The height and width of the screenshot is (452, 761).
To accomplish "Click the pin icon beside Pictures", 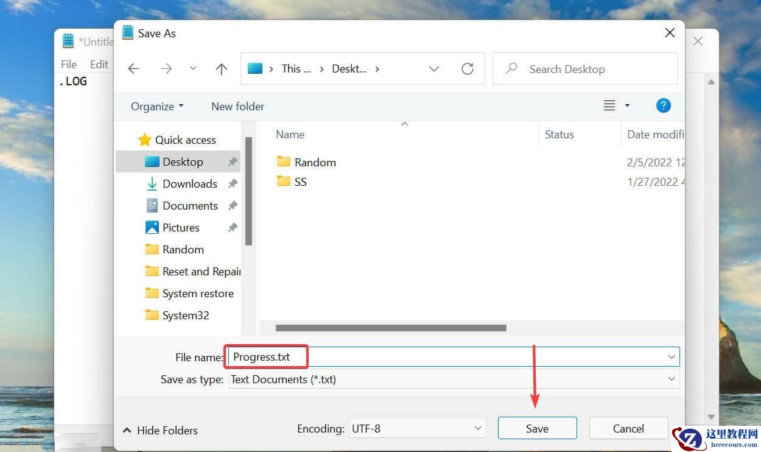I will (x=233, y=227).
